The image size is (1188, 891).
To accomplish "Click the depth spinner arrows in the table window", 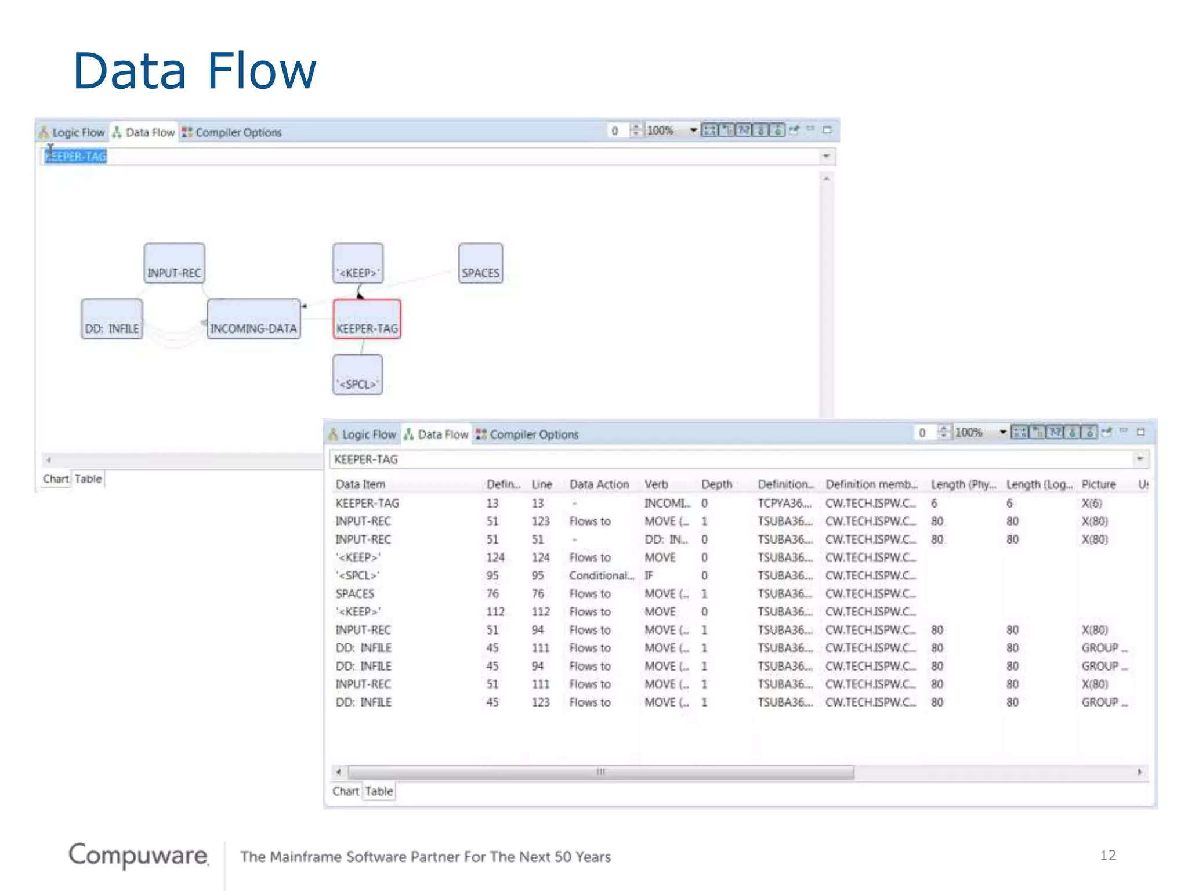I will [x=944, y=432].
